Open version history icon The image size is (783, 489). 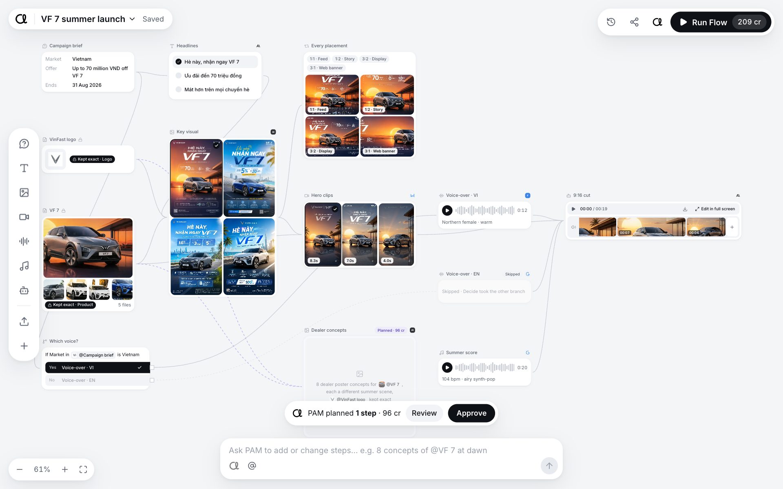coord(611,22)
